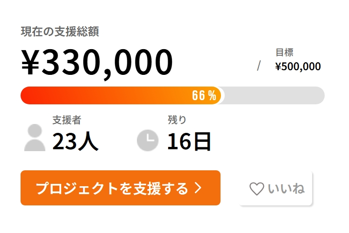This screenshot has height=233, width=349.
Task: Click the 330,000 digits of the total
Action: (107, 63)
